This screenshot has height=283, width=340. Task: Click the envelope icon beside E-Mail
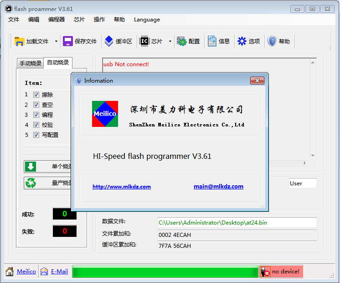click(x=44, y=272)
